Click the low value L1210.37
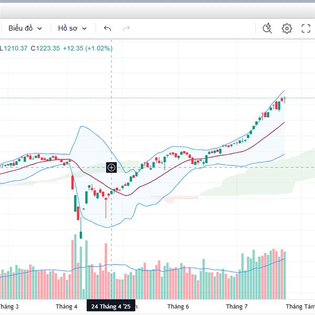The width and height of the screenshot is (315, 315). [14, 48]
